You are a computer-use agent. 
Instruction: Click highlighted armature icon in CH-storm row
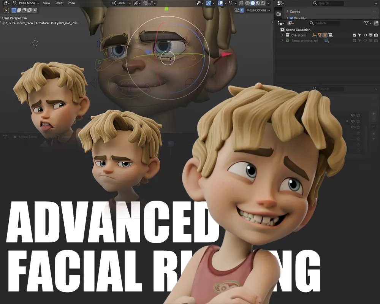325,35
